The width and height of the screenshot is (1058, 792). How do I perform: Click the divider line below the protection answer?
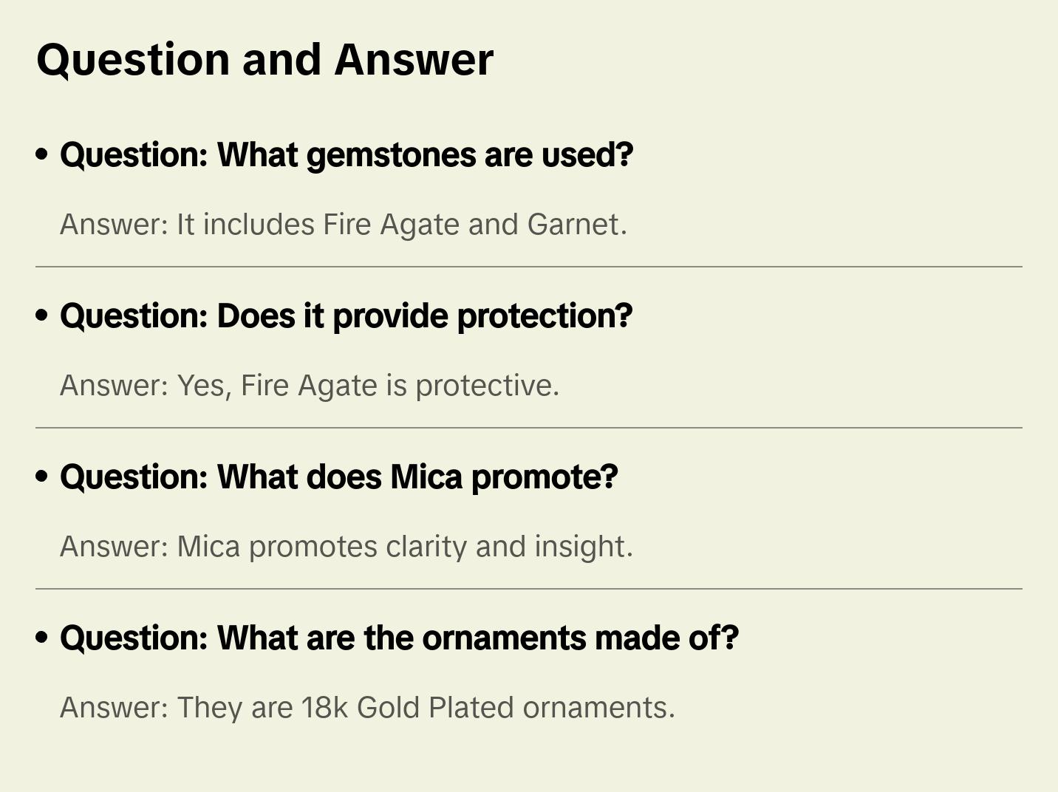pos(529,428)
